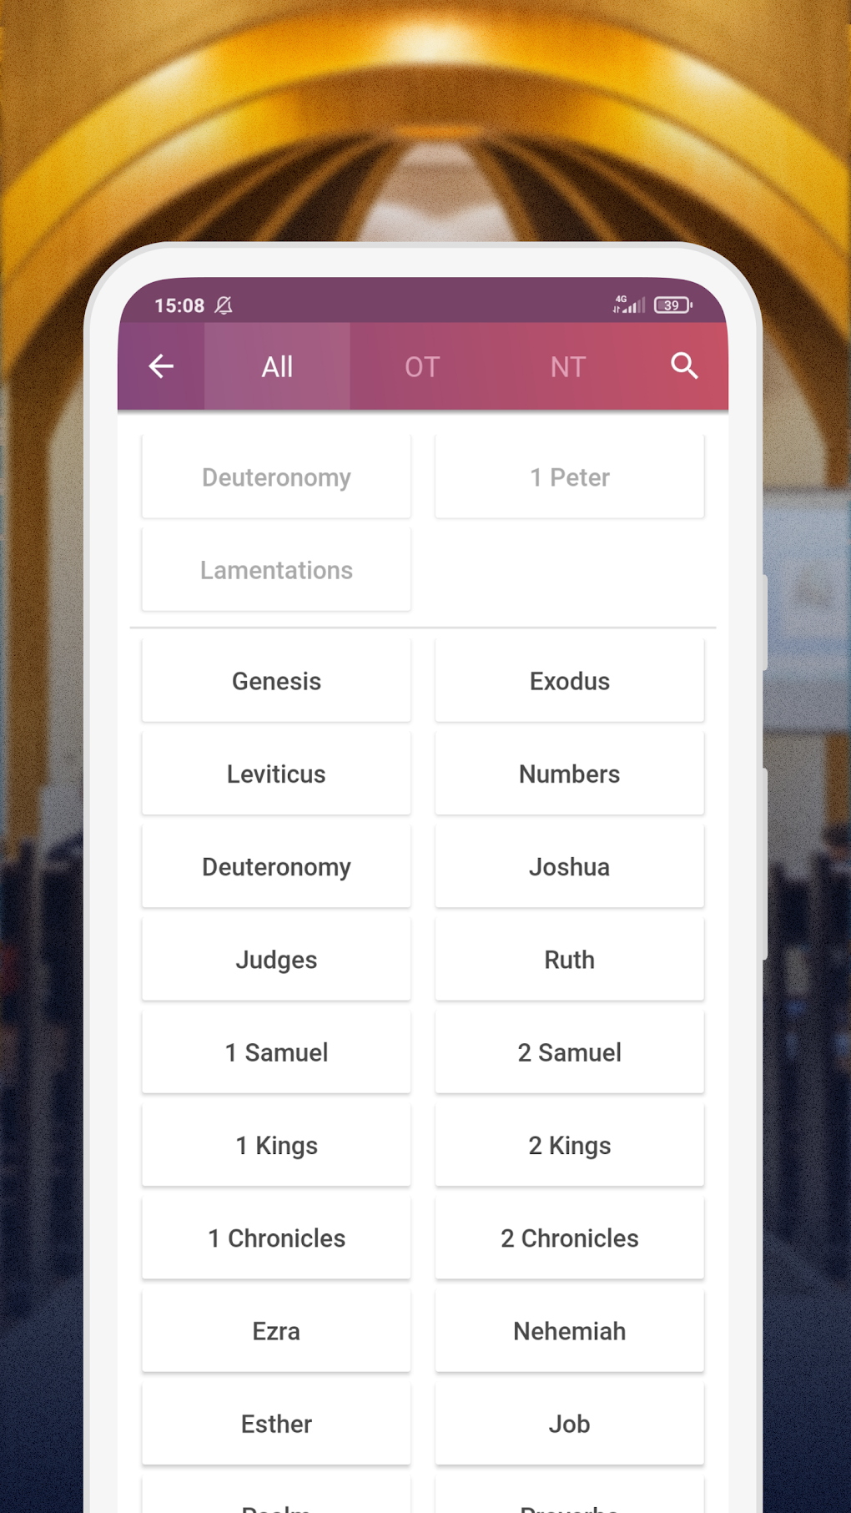
Task: Switch to the OT tab
Action: pyautogui.click(x=422, y=367)
